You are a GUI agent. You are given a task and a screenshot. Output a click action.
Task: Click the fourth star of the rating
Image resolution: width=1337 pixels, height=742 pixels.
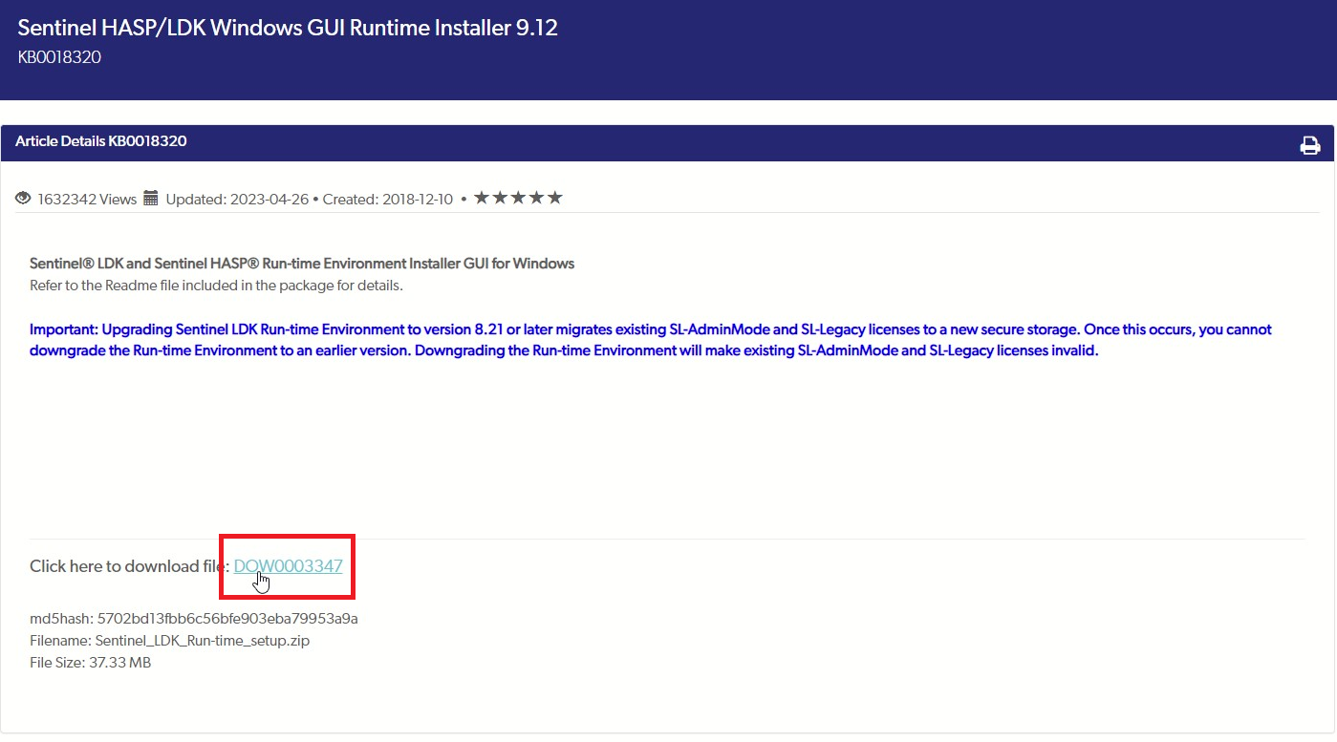click(x=536, y=198)
